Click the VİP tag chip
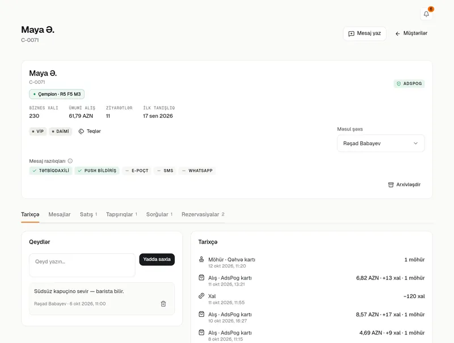The image size is (454, 343). [38, 132]
